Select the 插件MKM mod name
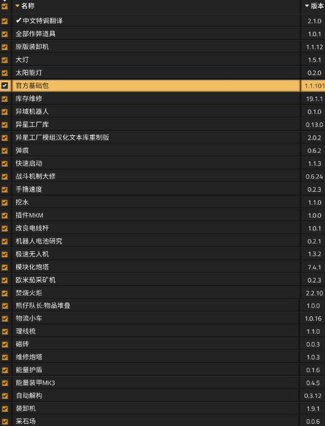Screen dimensions: 325x426 tap(29, 215)
